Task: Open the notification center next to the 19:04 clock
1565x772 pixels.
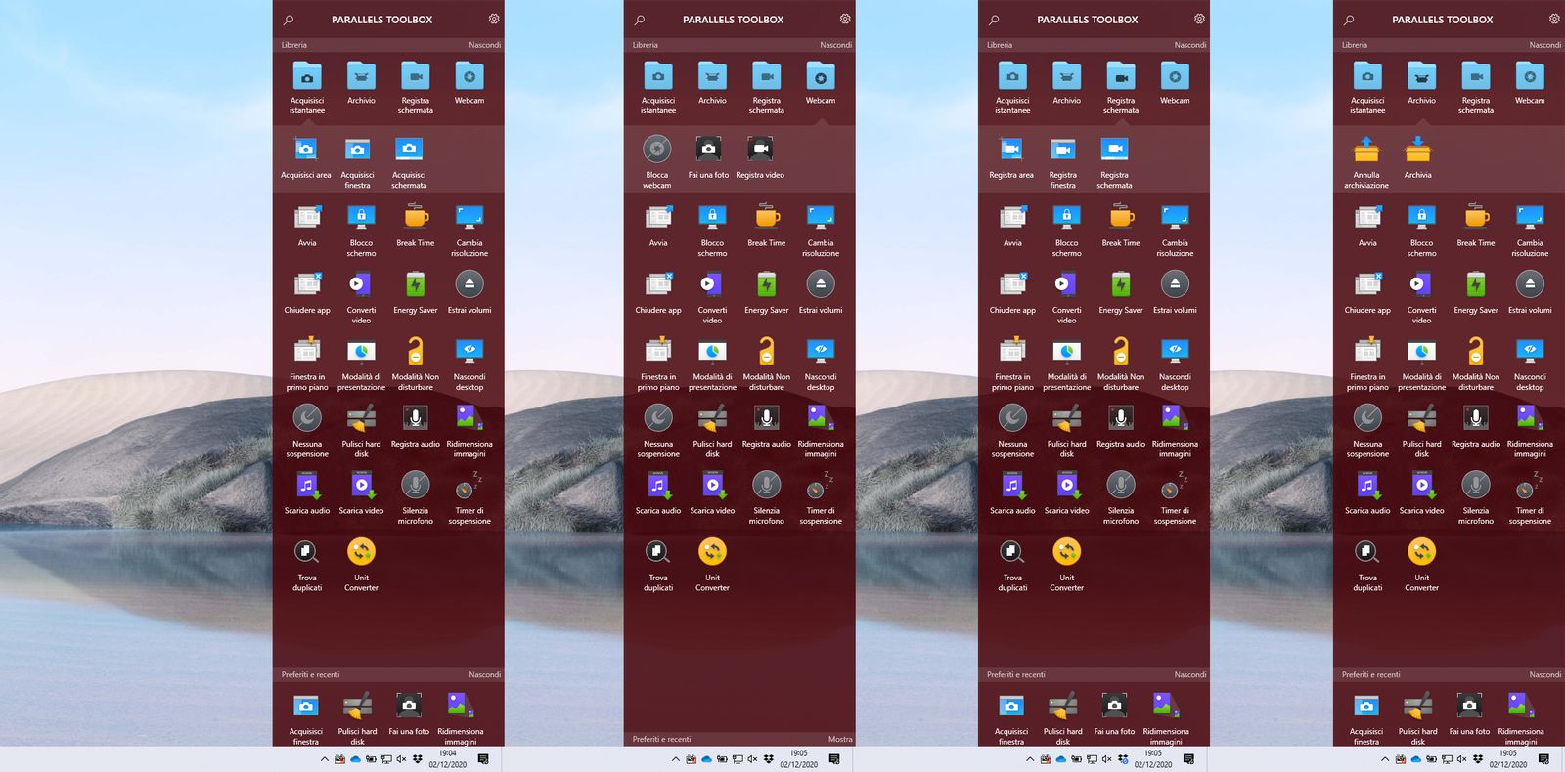Action: tap(483, 759)
